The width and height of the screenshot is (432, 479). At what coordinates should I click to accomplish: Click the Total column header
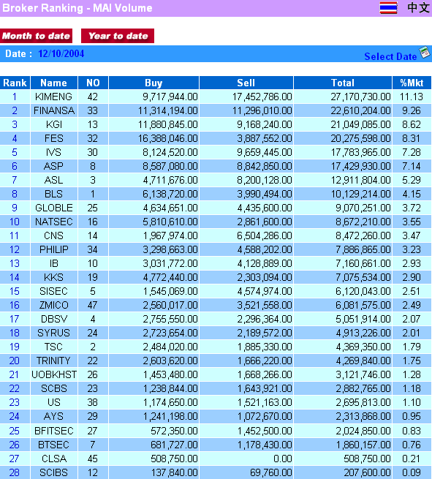click(343, 83)
